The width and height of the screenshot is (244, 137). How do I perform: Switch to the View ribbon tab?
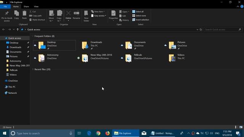pos(36,6)
